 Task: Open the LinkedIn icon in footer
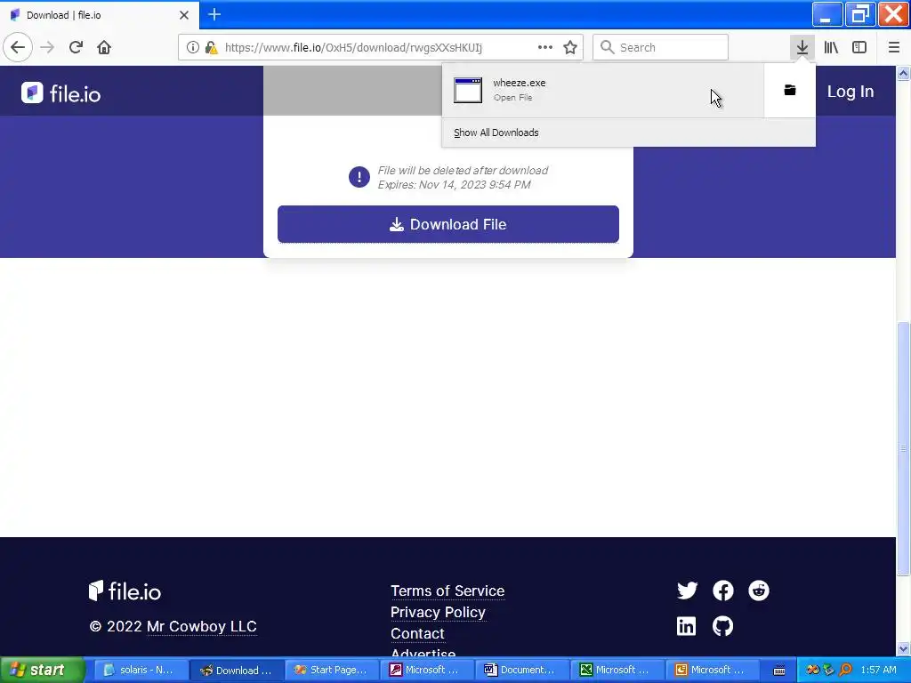[x=686, y=625]
